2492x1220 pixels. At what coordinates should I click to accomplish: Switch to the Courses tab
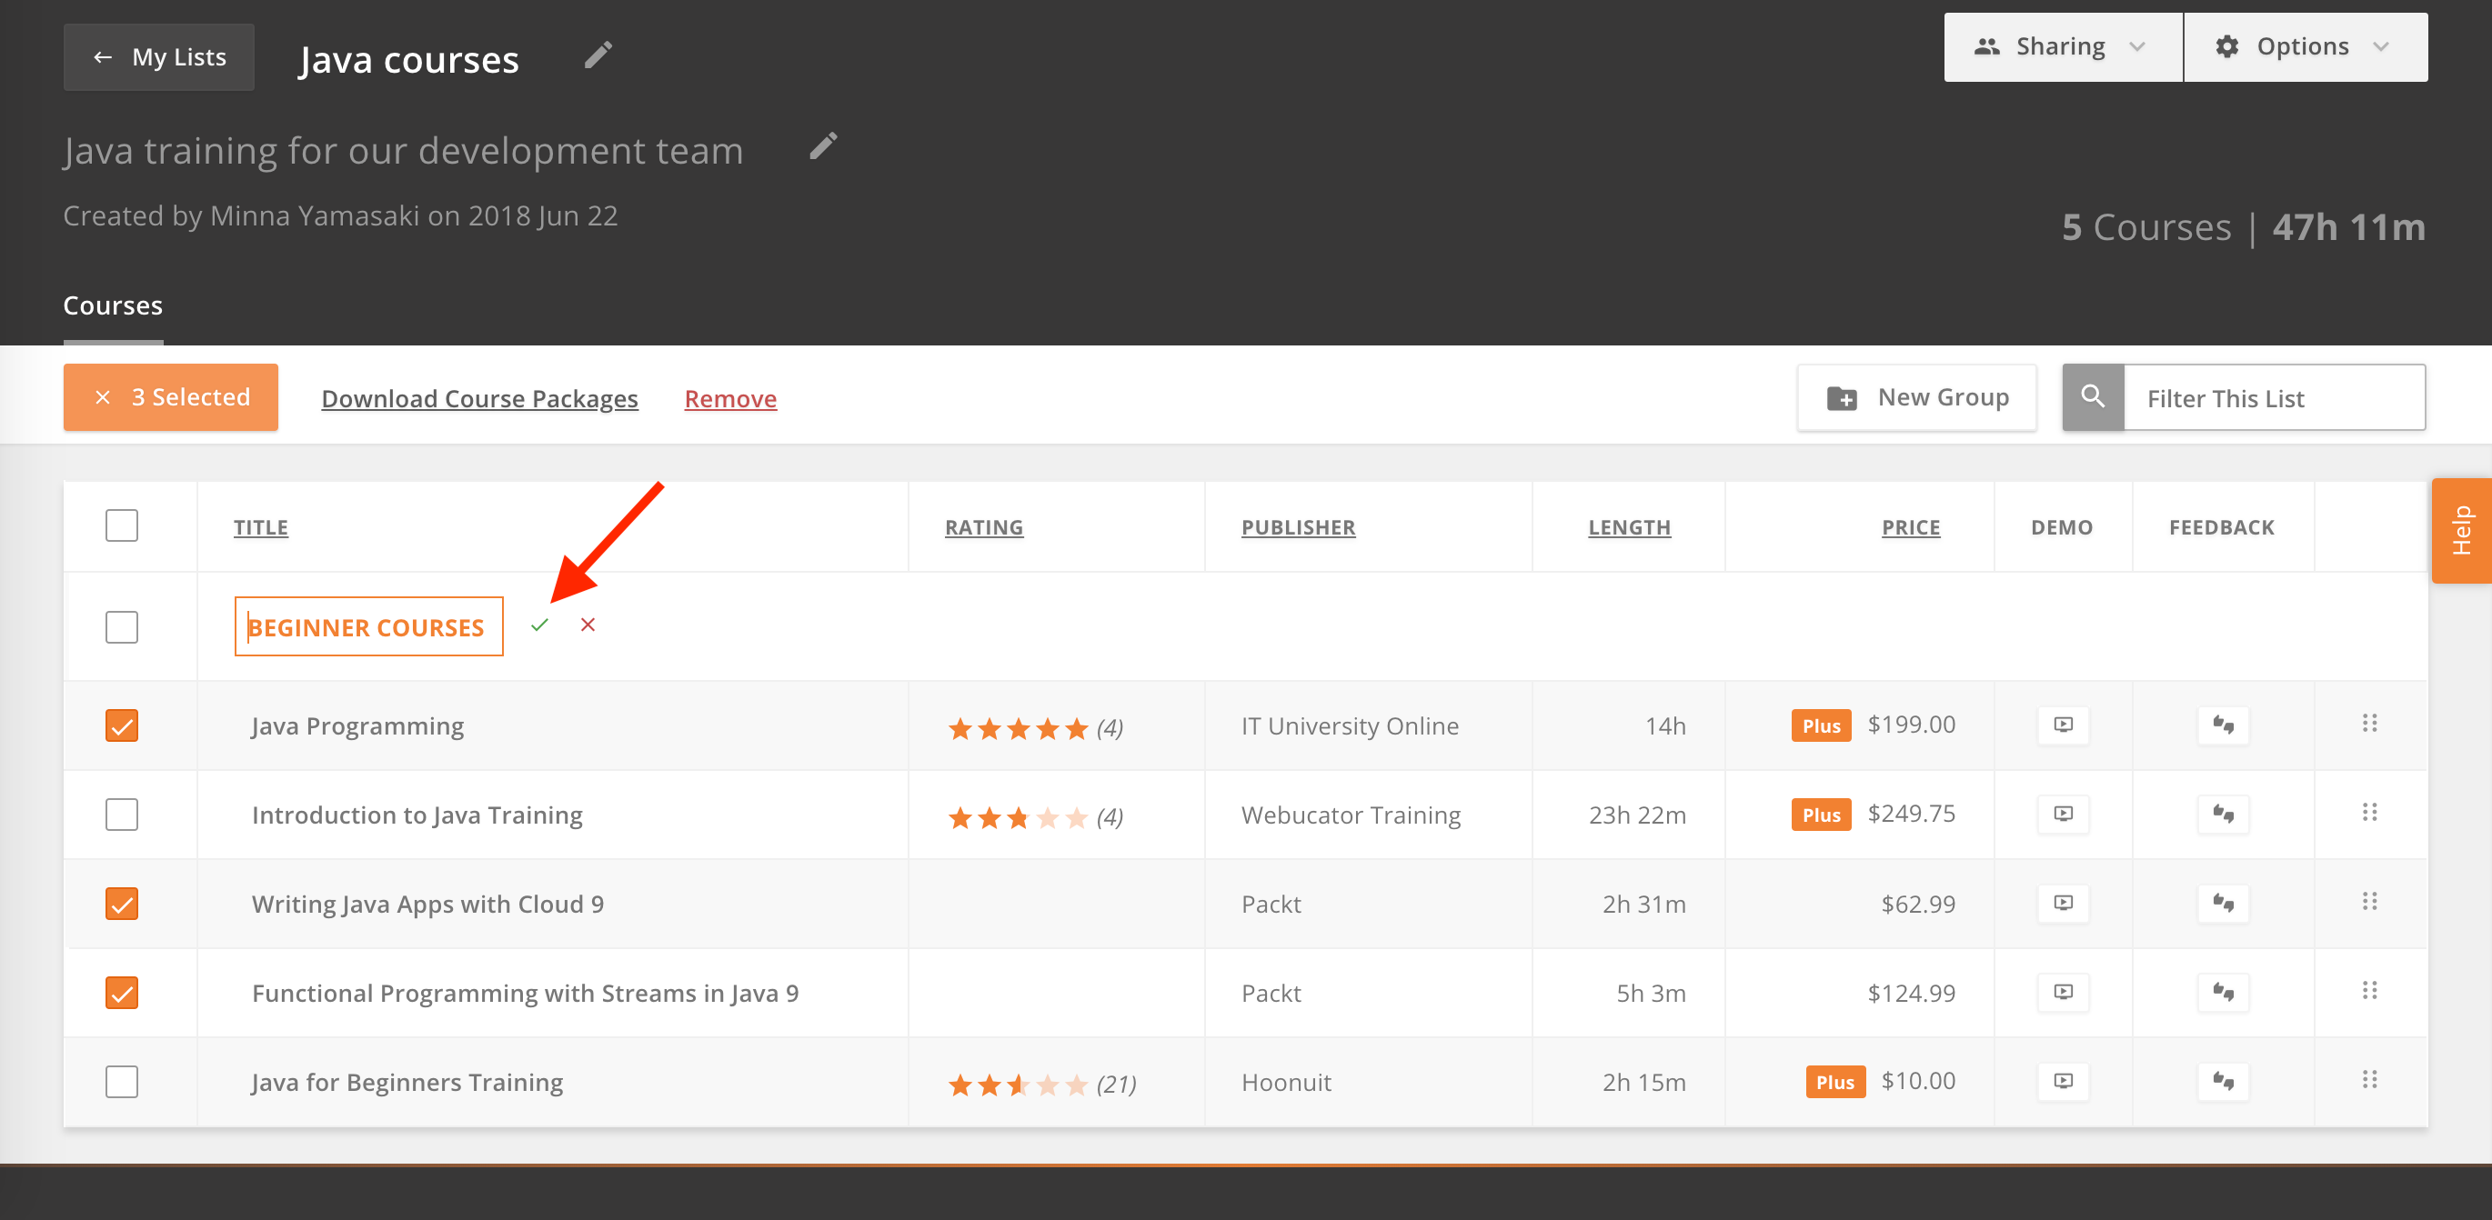113,306
